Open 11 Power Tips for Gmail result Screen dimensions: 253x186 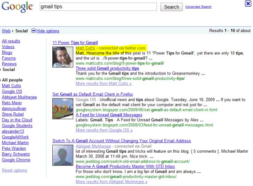[x=75, y=43]
